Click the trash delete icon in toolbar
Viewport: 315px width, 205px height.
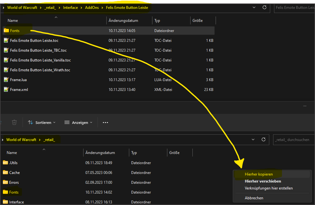tap(14, 122)
